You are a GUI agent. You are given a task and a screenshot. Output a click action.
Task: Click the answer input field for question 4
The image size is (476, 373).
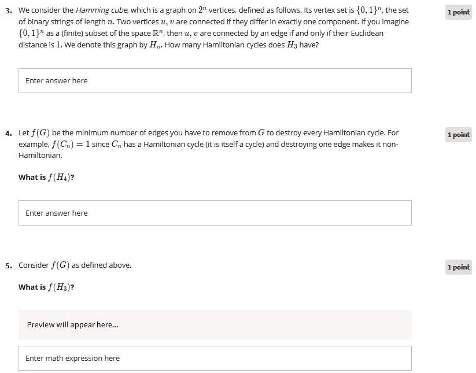coord(215,213)
